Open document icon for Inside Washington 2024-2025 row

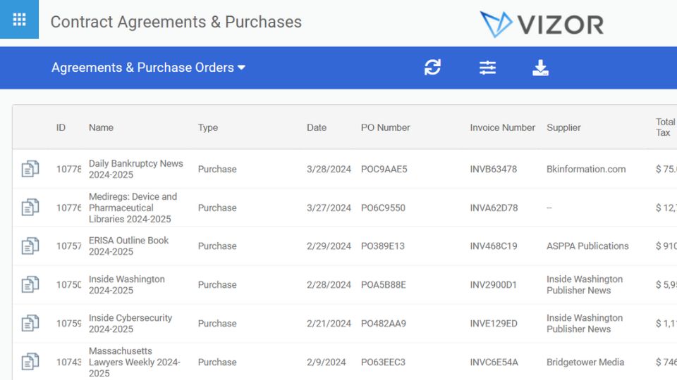pos(30,284)
